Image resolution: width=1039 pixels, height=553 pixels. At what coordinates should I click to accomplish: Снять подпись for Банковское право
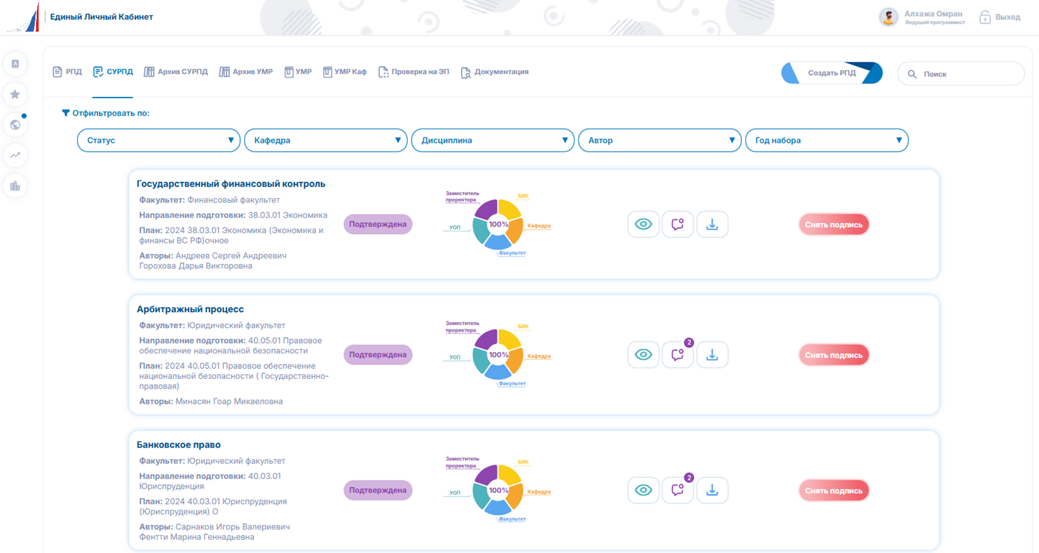click(x=834, y=490)
